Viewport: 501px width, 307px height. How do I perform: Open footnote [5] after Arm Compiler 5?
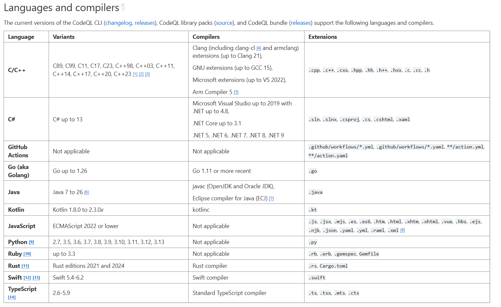click(236, 92)
